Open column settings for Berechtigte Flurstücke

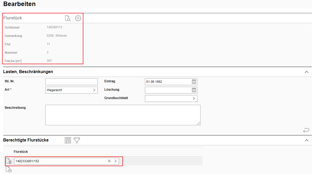(x=68, y=140)
